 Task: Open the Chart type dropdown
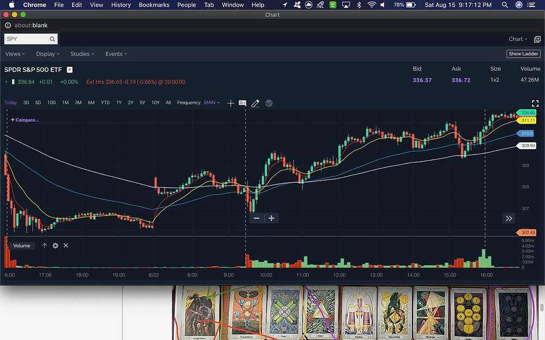pyautogui.click(x=518, y=39)
